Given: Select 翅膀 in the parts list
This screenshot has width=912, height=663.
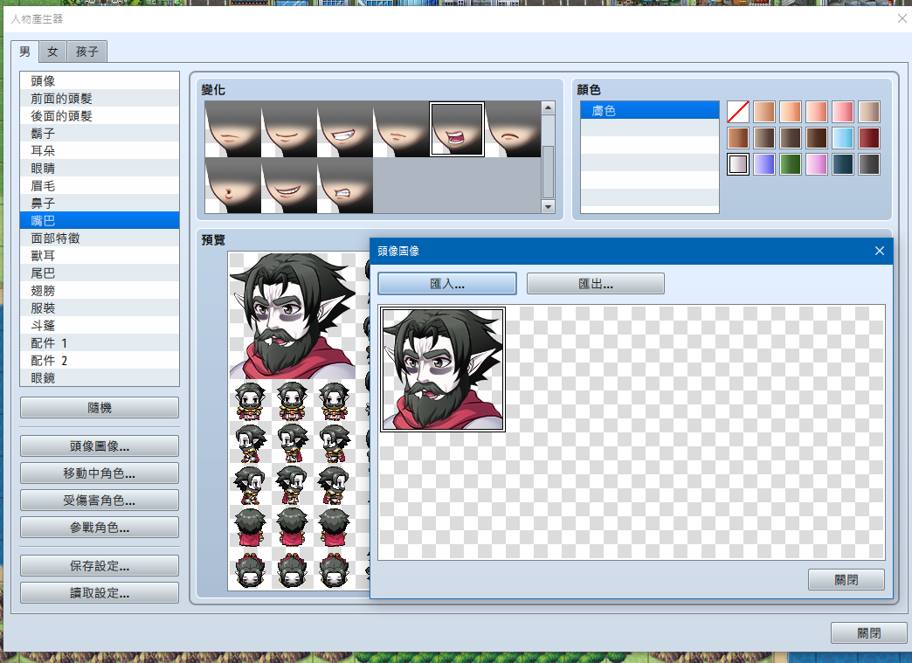Looking at the screenshot, I should pyautogui.click(x=100, y=290).
